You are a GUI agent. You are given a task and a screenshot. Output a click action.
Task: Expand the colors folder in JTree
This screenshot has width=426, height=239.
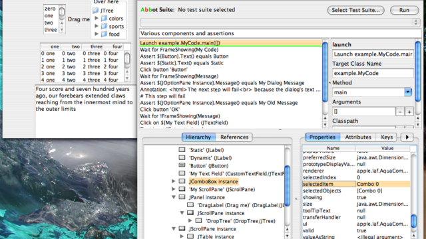coord(97,18)
